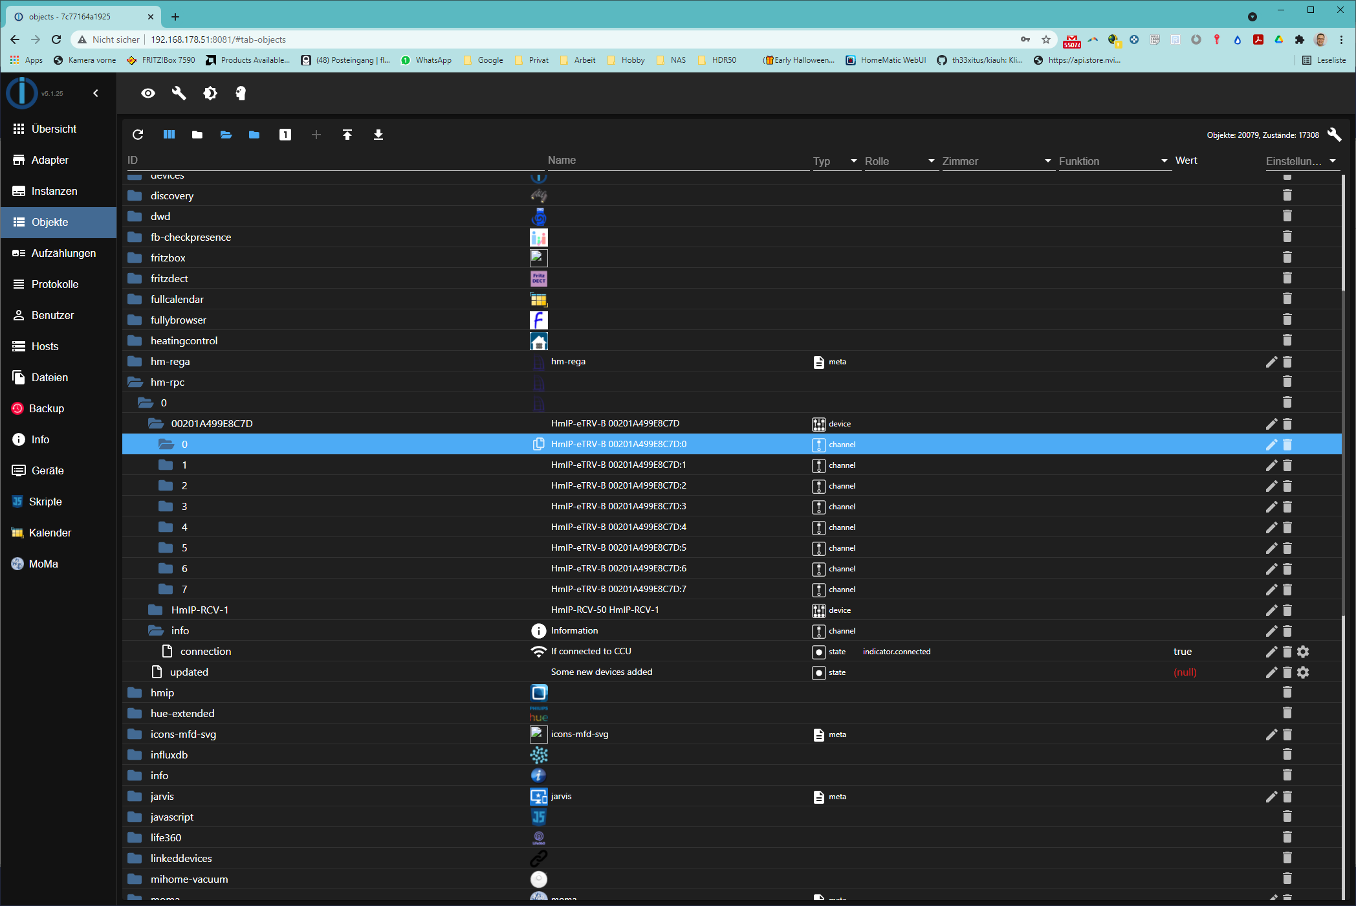
Task: Open custom settings gear for connection state
Action: [x=1303, y=652]
